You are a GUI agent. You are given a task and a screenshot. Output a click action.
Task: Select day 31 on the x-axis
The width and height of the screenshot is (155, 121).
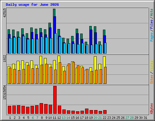pyautogui.click(x=145, y=118)
